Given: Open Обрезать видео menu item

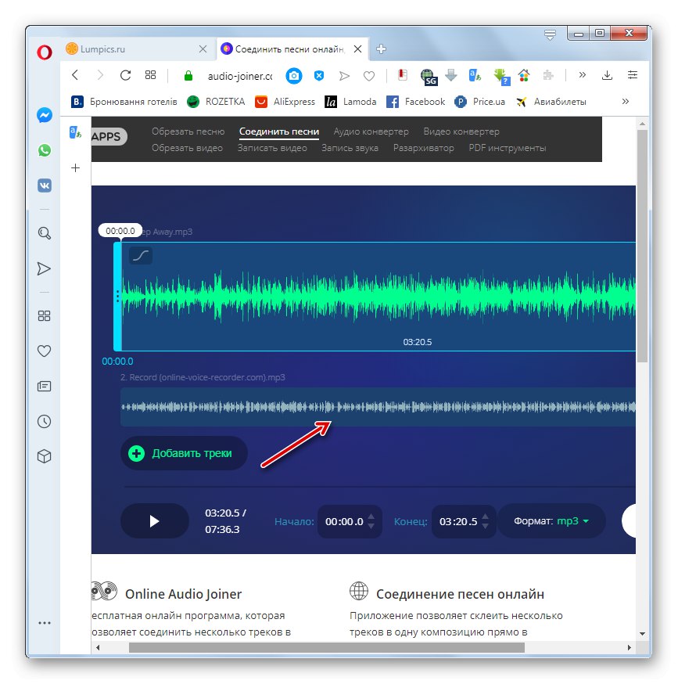Looking at the screenshot, I should tap(187, 148).
